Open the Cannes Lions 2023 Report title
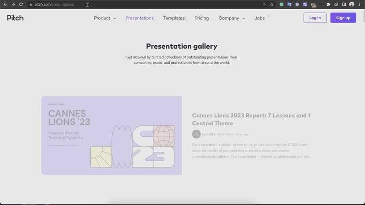 [x=251, y=119]
